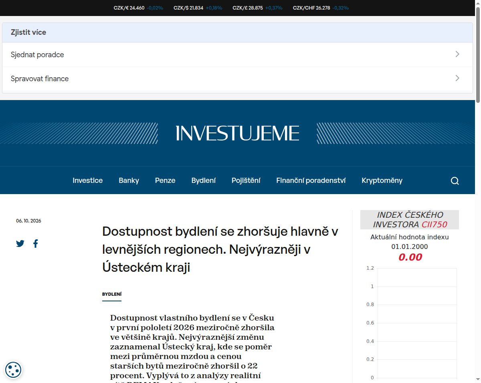
Task: Open the search magnifier icon
Action: click(455, 180)
